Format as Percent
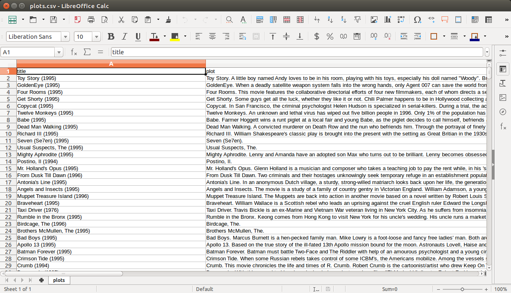This screenshot has width=511, height=293. (x=330, y=37)
